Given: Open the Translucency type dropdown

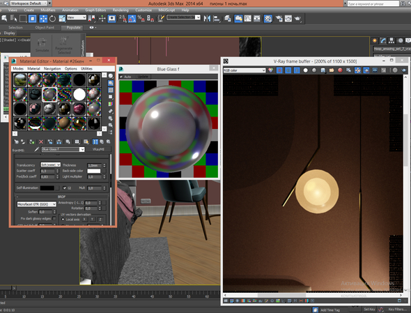Looking at the screenshot, I should coord(50,165).
